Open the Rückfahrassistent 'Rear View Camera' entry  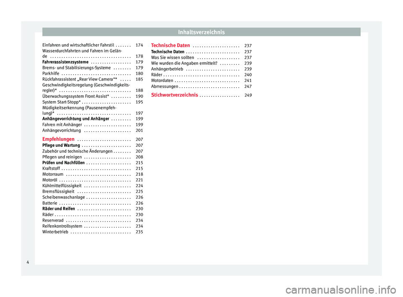pos(92,79)
